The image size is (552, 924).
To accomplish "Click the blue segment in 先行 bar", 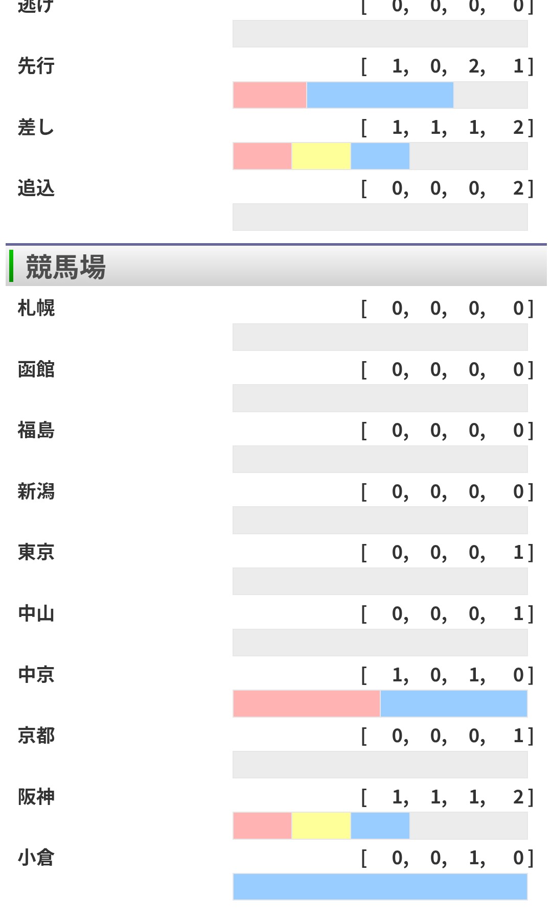I will point(380,95).
